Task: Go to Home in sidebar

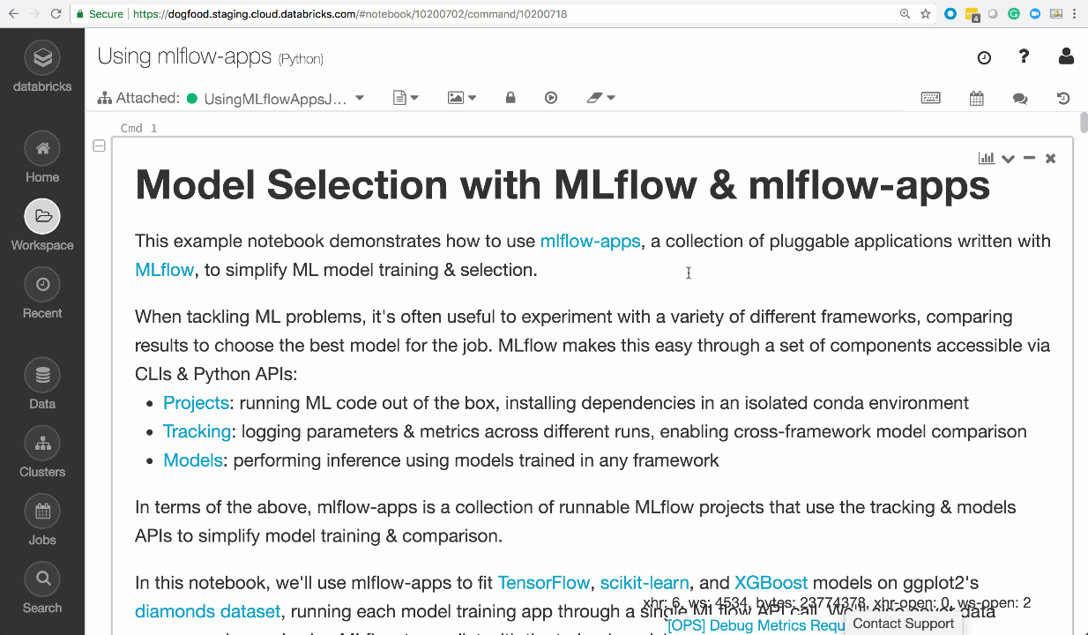Action: click(42, 158)
